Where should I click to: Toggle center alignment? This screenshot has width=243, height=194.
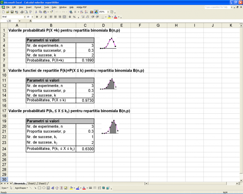55,17
